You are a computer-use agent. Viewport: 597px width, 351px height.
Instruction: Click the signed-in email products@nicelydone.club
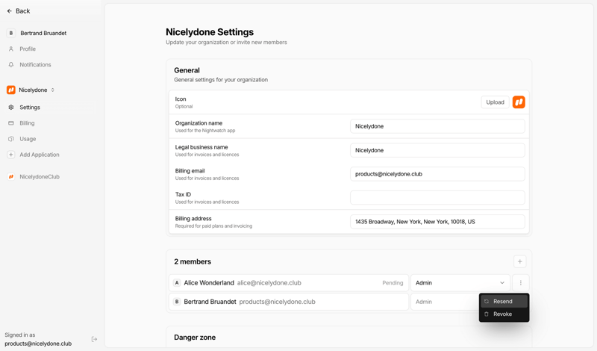click(x=38, y=344)
